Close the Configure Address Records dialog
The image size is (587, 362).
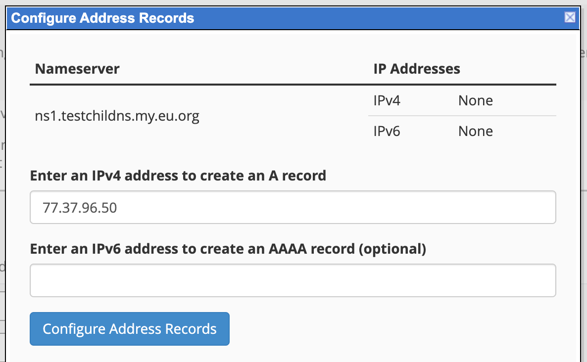[x=570, y=18]
